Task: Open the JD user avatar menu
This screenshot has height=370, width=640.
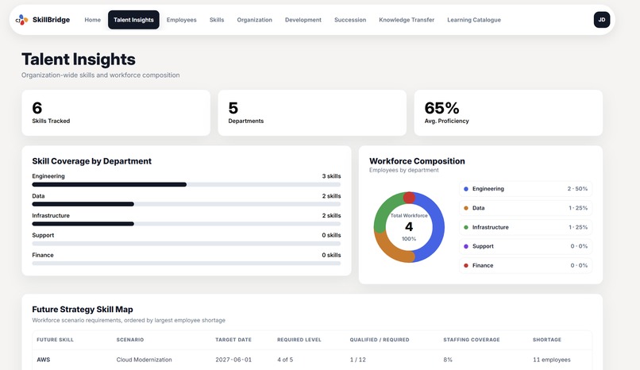Action: point(602,20)
